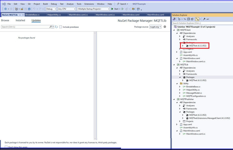Click magnifier icon in NuGet search box

coord(50,27)
